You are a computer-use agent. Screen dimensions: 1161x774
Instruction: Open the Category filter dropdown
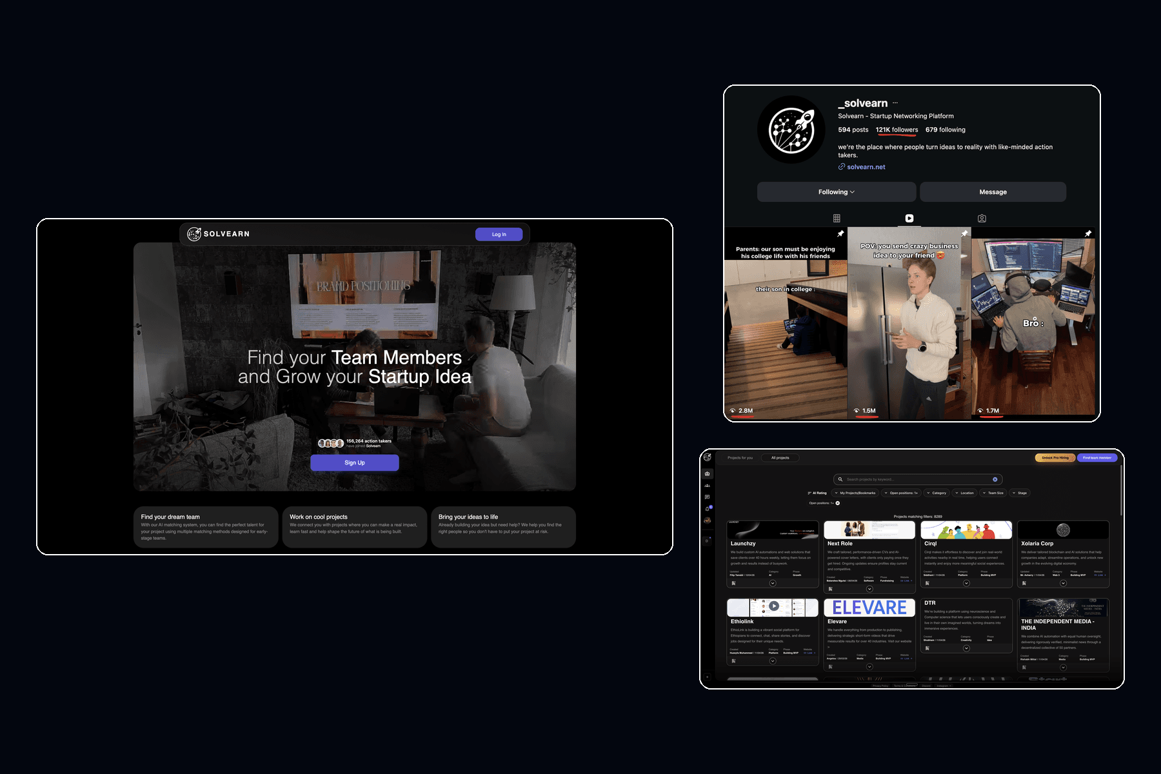937,493
